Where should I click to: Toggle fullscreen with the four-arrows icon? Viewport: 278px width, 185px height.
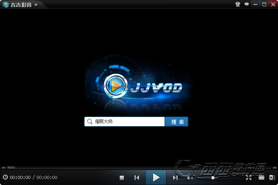coord(249,177)
